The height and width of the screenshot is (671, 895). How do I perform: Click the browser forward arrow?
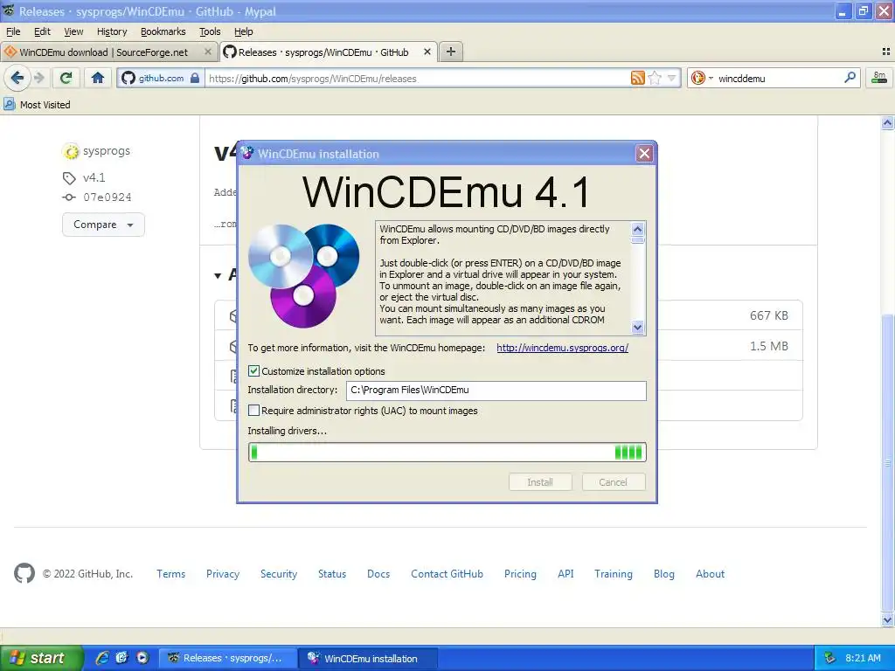(38, 78)
